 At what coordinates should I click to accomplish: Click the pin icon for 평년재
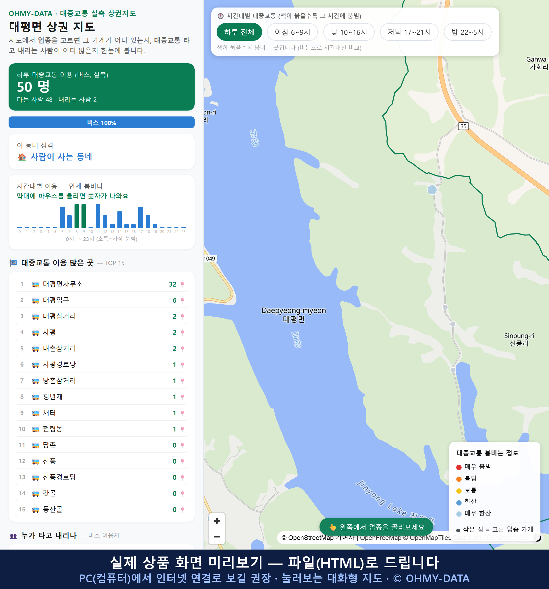[x=182, y=397]
